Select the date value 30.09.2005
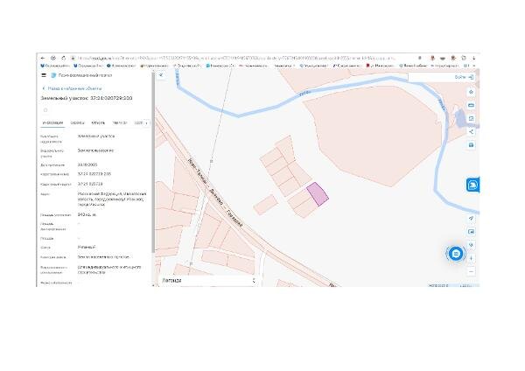525x371 pixels. tap(87, 164)
